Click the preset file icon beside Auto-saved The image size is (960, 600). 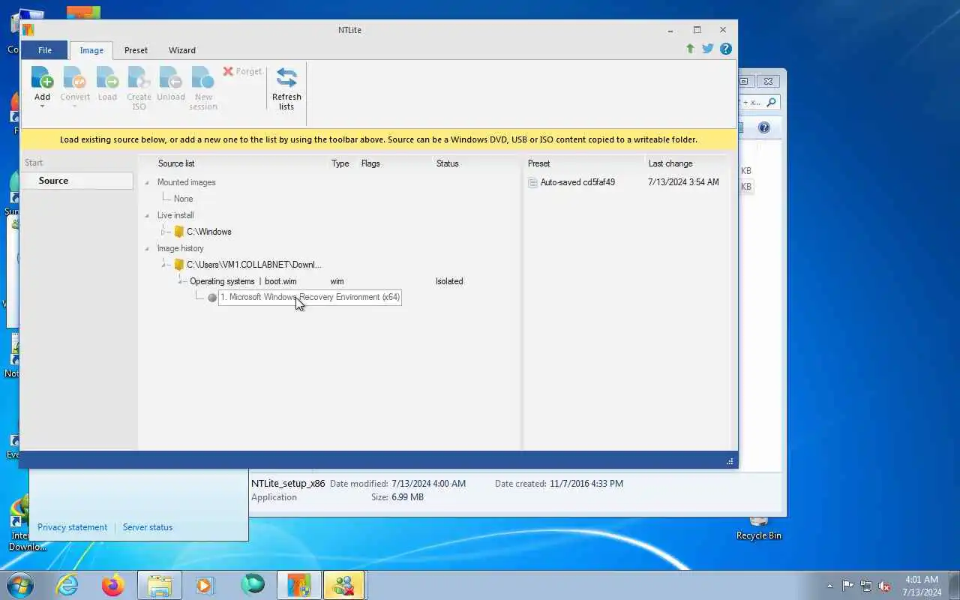(x=532, y=182)
